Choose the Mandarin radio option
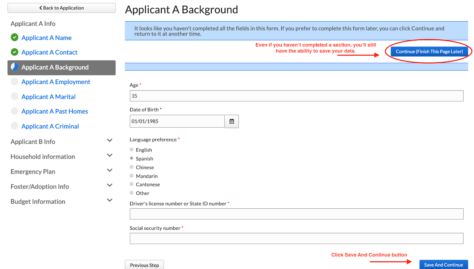 (x=132, y=176)
